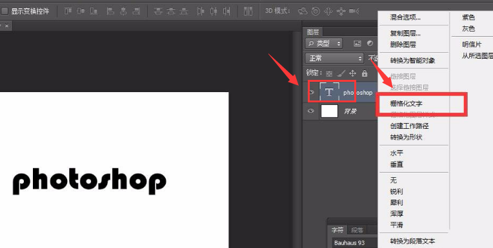This screenshot has height=248, width=493.
Task: Filter layers by adjustment layers icon
Action: tap(370, 43)
